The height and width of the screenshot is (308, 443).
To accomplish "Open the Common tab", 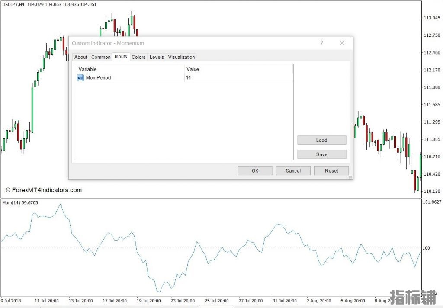I will tap(100, 57).
